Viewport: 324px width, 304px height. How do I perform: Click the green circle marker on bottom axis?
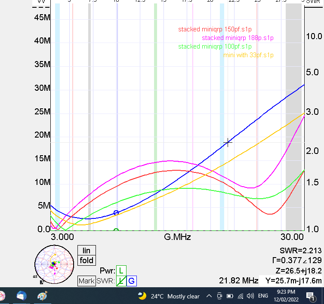(x=116, y=230)
